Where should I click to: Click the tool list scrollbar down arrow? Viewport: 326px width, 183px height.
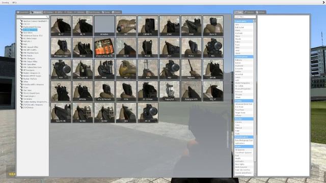(255, 175)
